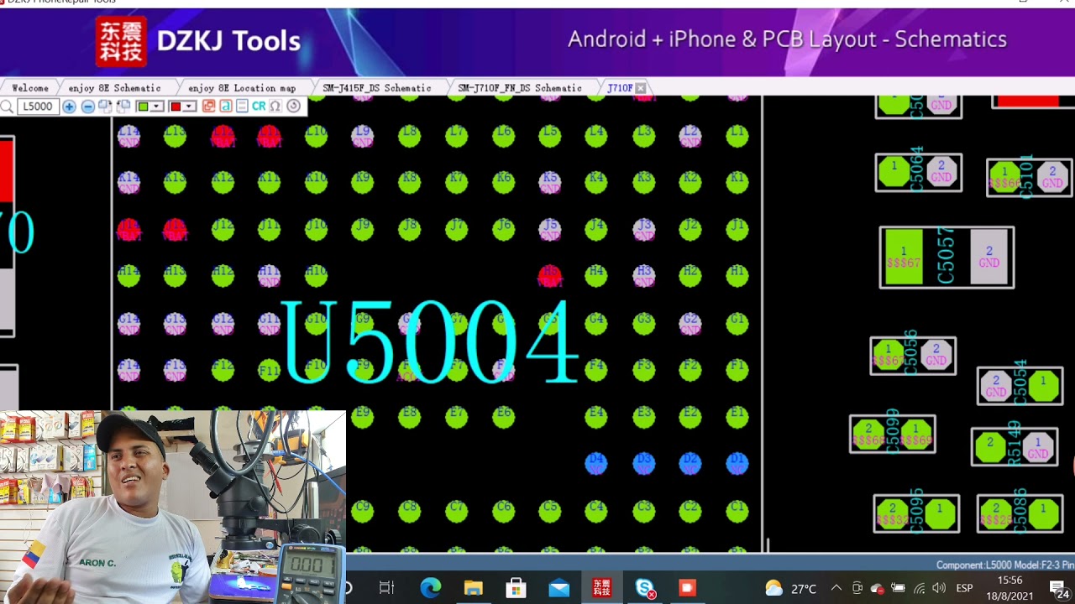Open the red color dropdown arrow
The image size is (1075, 604).
(190, 107)
